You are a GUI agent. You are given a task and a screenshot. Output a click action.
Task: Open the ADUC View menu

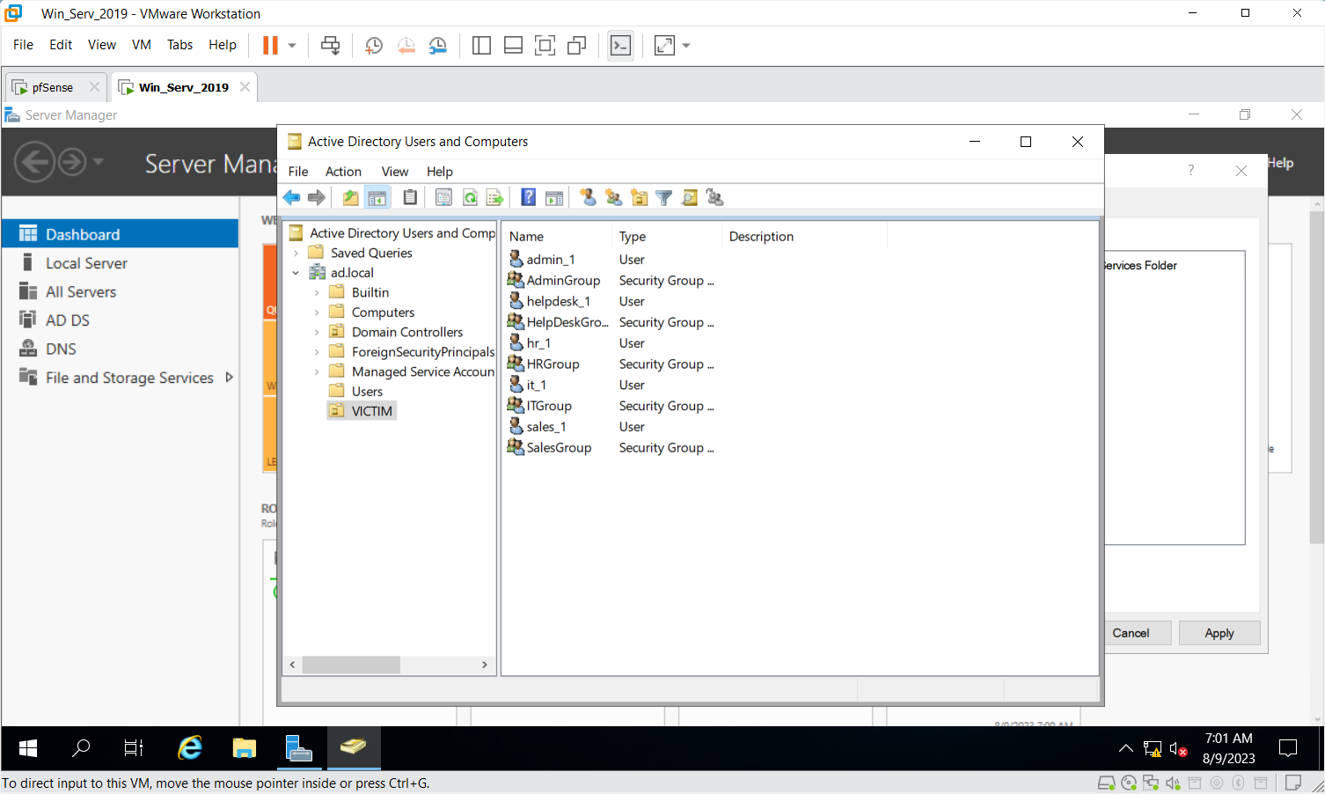[x=395, y=172]
